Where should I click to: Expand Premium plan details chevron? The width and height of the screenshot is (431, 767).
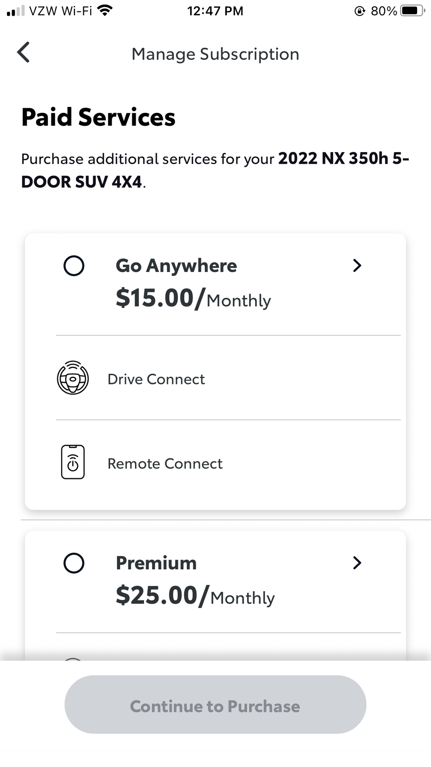click(x=357, y=563)
